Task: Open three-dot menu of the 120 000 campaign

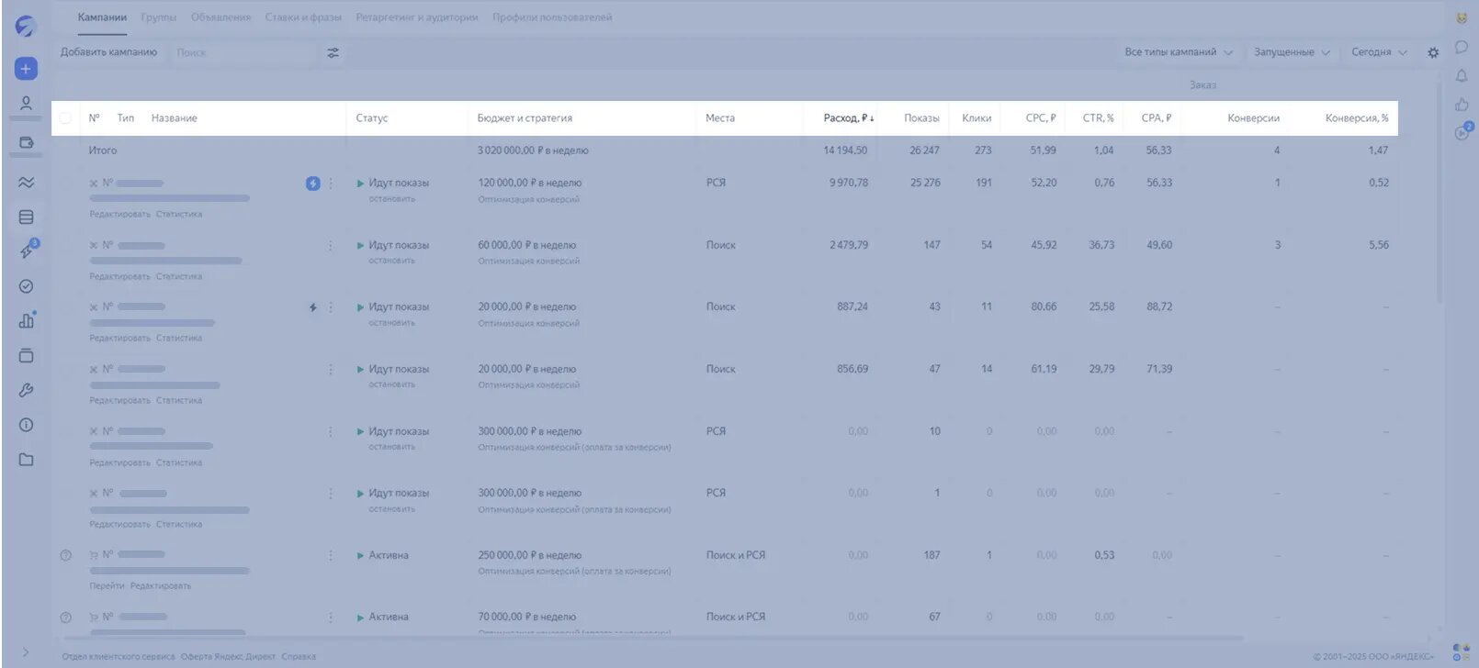Action: pos(331,184)
